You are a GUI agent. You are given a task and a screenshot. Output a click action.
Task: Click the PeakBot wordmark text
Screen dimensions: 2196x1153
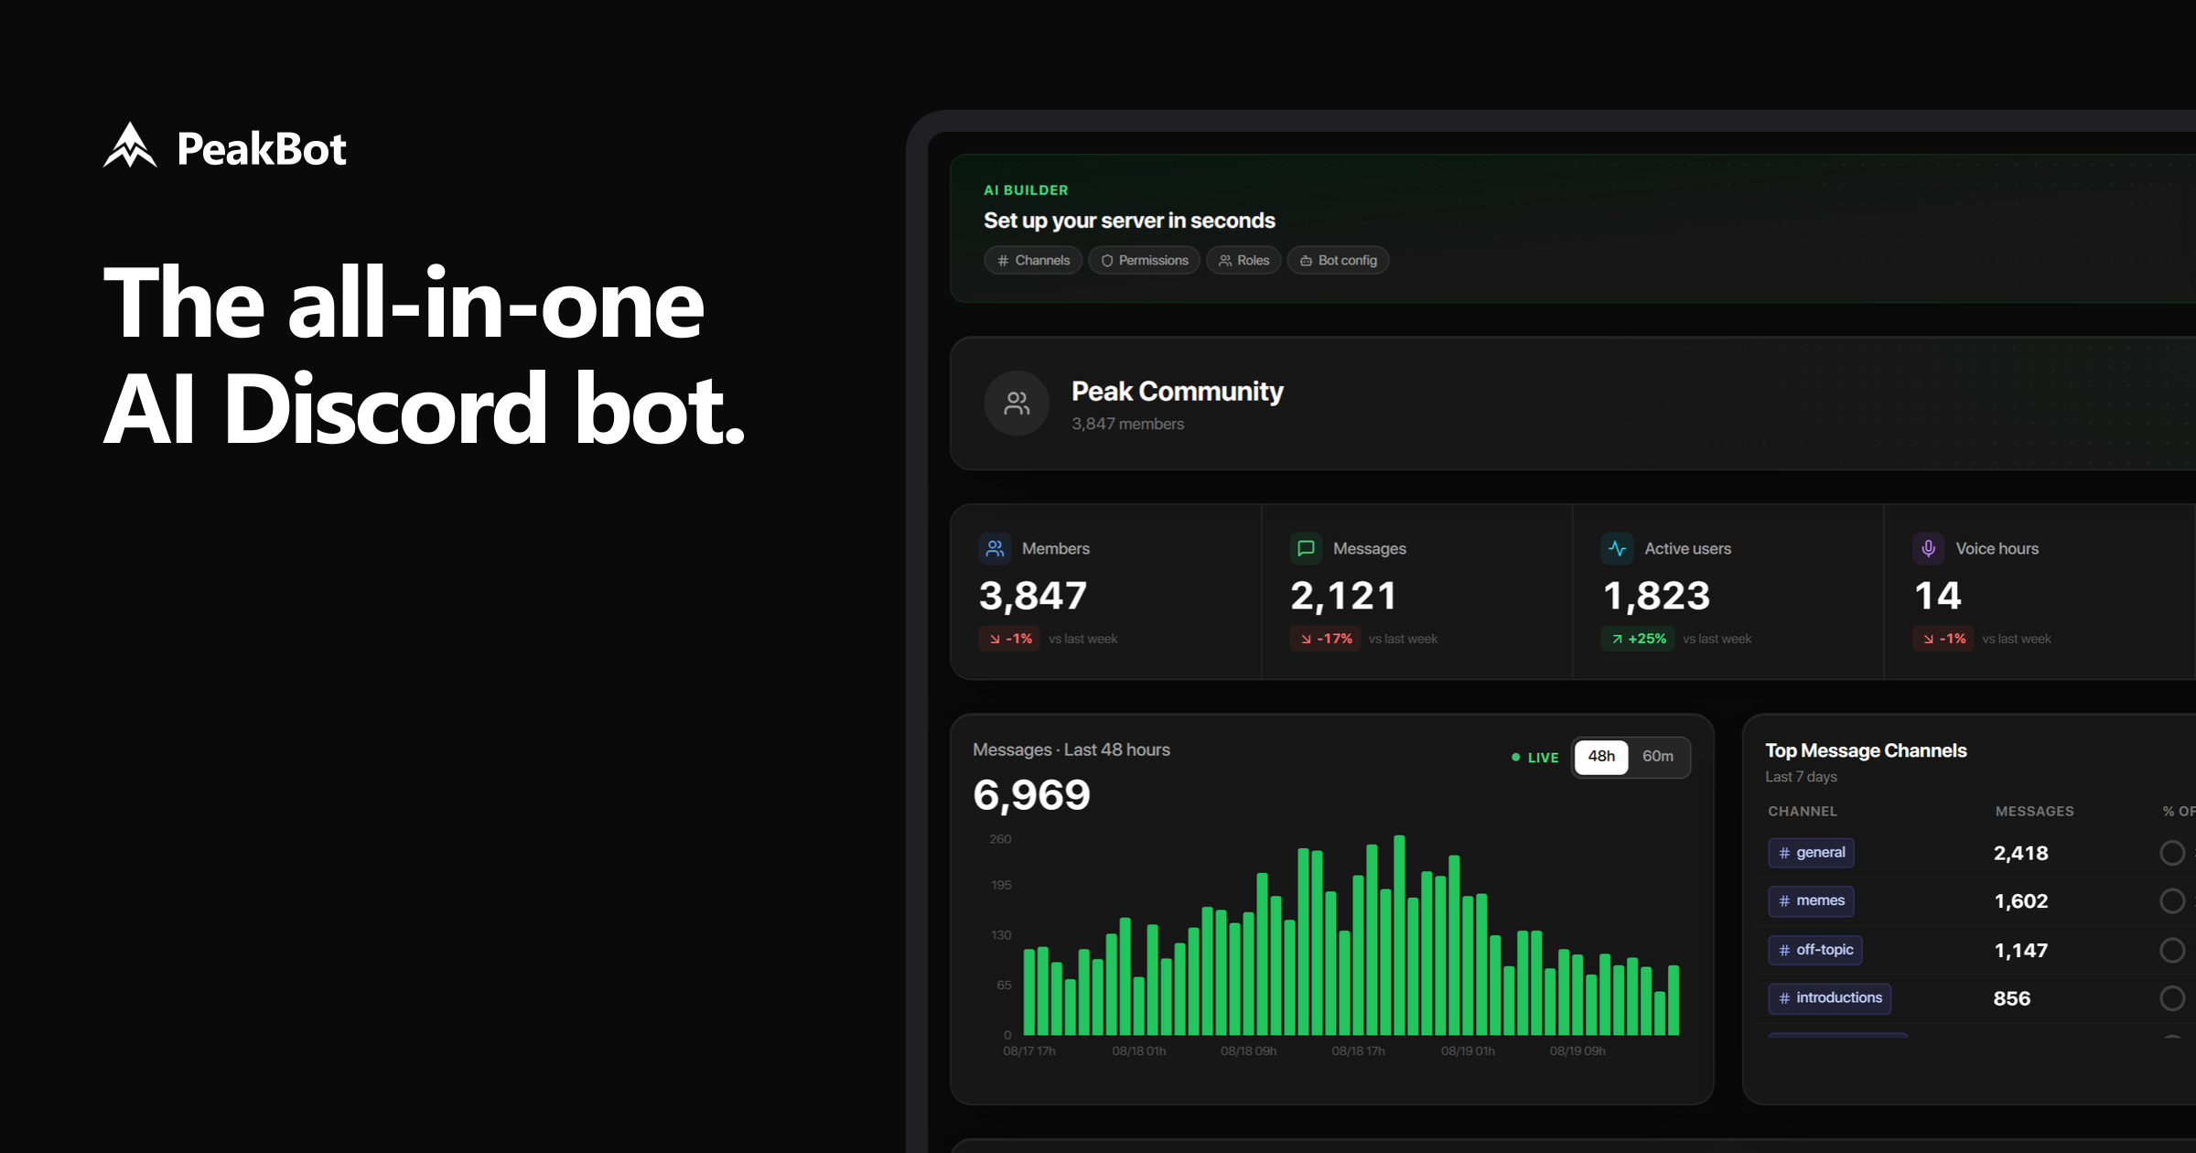click(262, 148)
